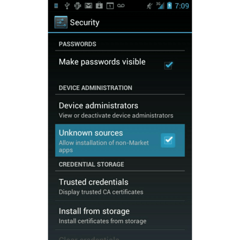Viewport: 240px width, 240px height.
Task: Toggle the Unknown sources checkbox
Action: coord(168,140)
